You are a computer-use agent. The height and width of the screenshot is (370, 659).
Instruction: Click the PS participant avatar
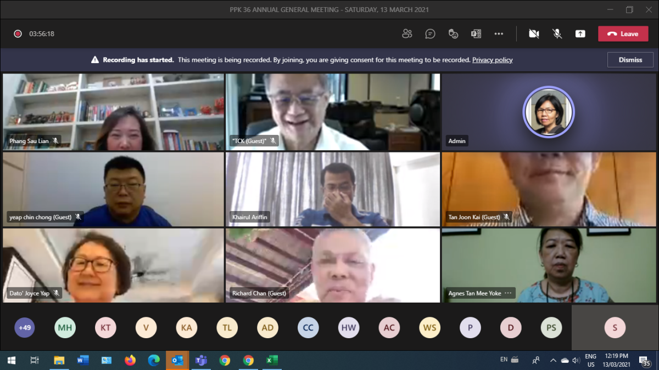click(551, 328)
